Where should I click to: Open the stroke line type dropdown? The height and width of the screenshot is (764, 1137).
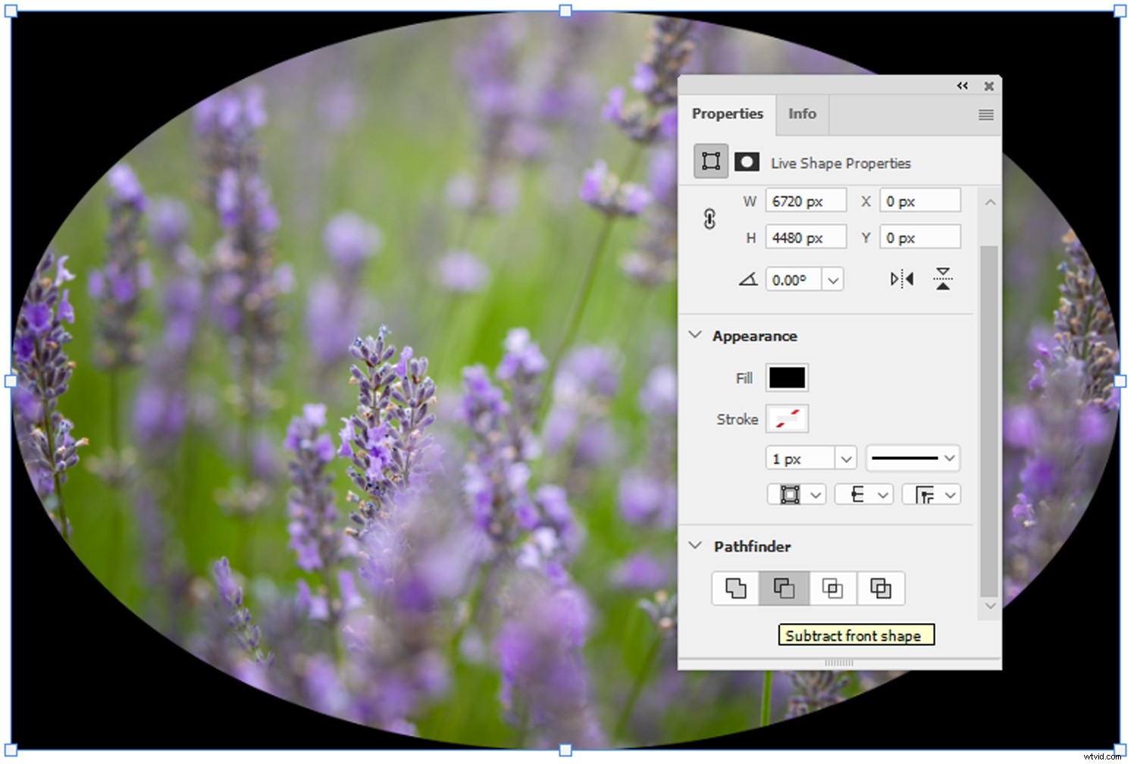913,458
